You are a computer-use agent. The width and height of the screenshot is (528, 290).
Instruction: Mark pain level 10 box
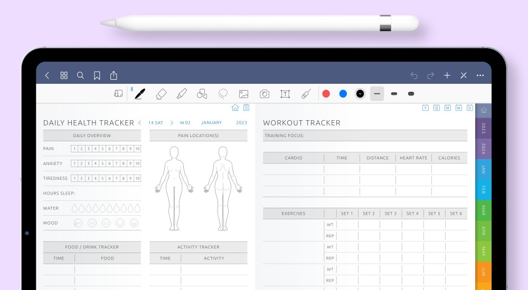(x=137, y=149)
